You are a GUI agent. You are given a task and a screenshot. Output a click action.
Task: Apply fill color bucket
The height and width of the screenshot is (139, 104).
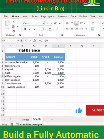click(x=50, y=29)
